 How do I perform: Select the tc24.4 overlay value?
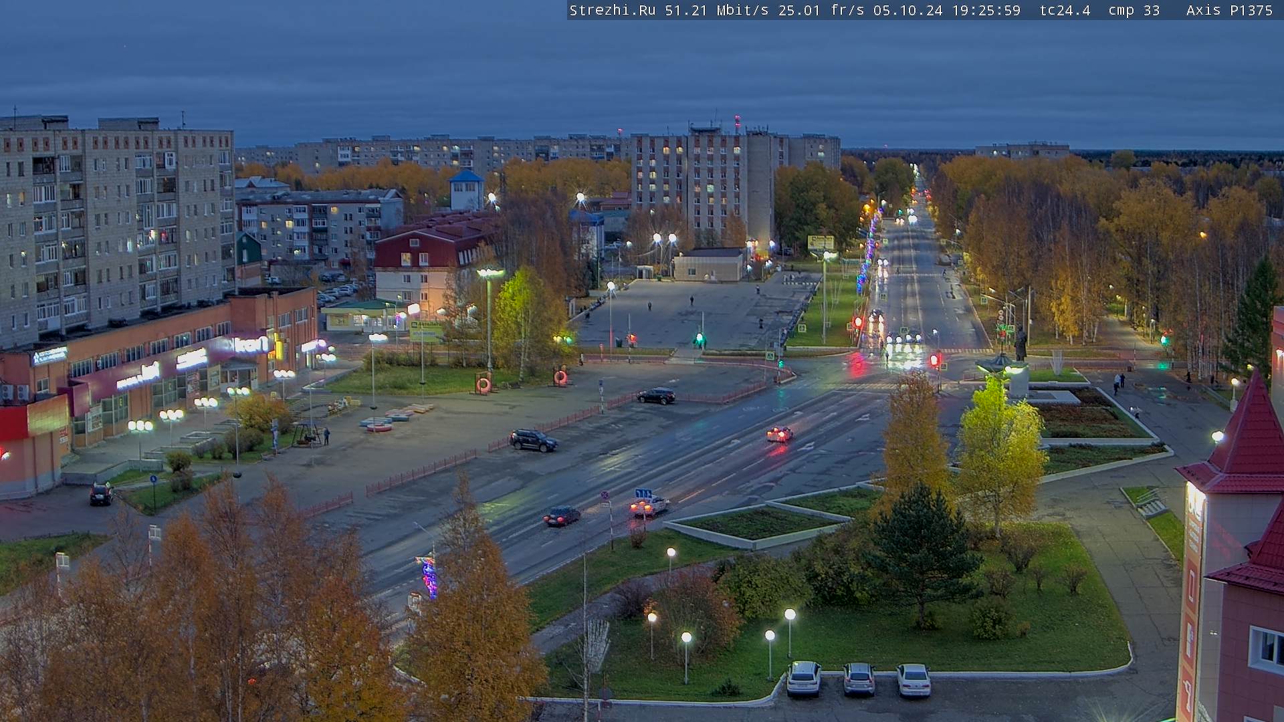pyautogui.click(x=1065, y=11)
